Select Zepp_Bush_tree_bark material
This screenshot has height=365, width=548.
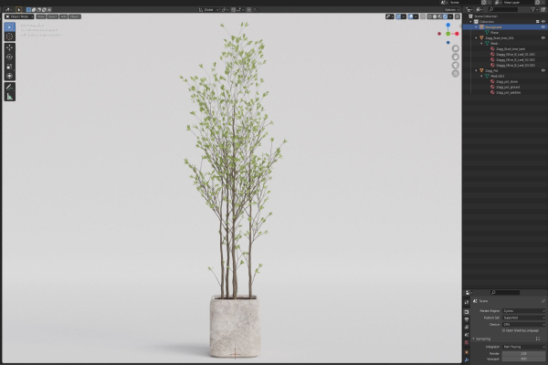click(x=511, y=49)
